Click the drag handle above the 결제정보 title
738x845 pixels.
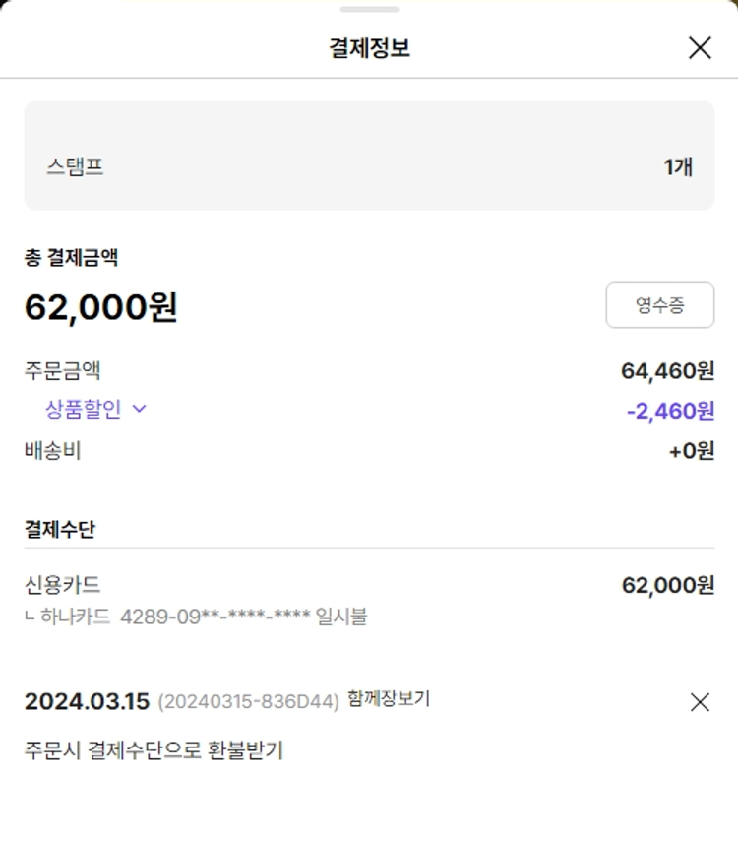click(369, 9)
